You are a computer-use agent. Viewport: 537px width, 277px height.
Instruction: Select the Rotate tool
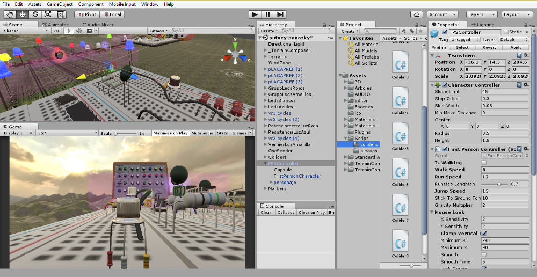pos(35,14)
